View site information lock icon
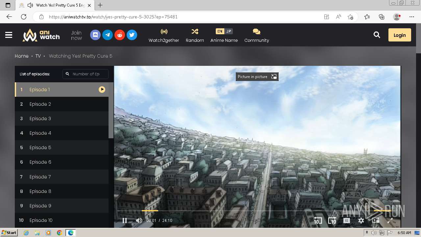421x237 pixels. coord(41,17)
